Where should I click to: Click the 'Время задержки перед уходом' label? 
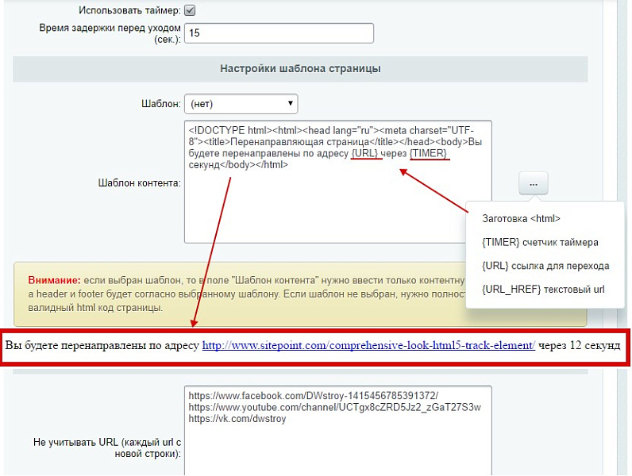coord(110,33)
